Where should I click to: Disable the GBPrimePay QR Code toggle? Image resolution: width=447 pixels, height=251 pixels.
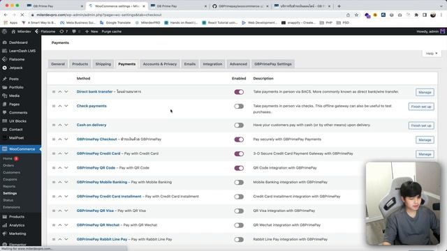click(x=239, y=168)
